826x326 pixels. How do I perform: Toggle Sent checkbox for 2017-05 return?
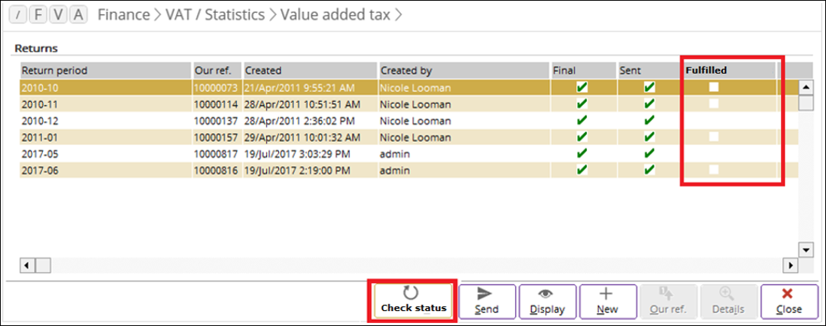[649, 153]
